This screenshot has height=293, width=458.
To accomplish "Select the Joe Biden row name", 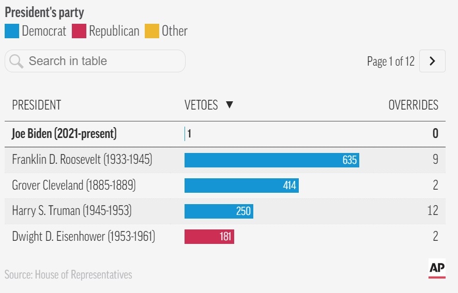I will coord(64,134).
